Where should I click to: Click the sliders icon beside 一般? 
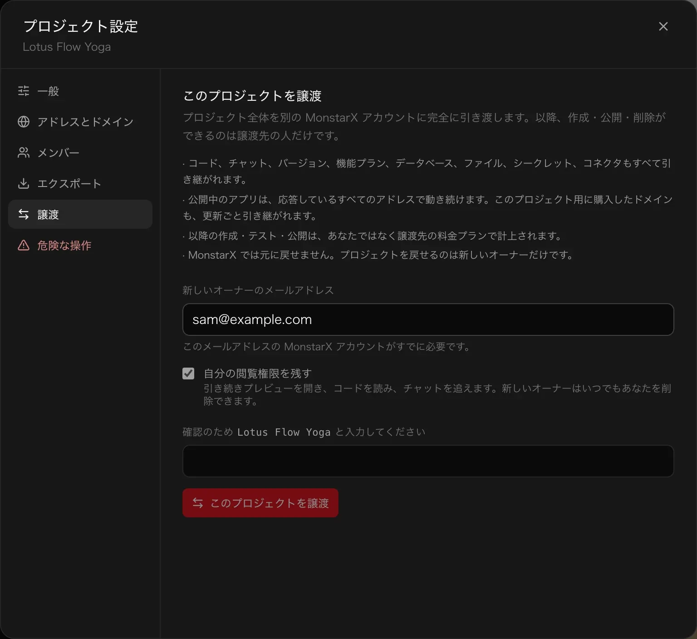(x=24, y=91)
